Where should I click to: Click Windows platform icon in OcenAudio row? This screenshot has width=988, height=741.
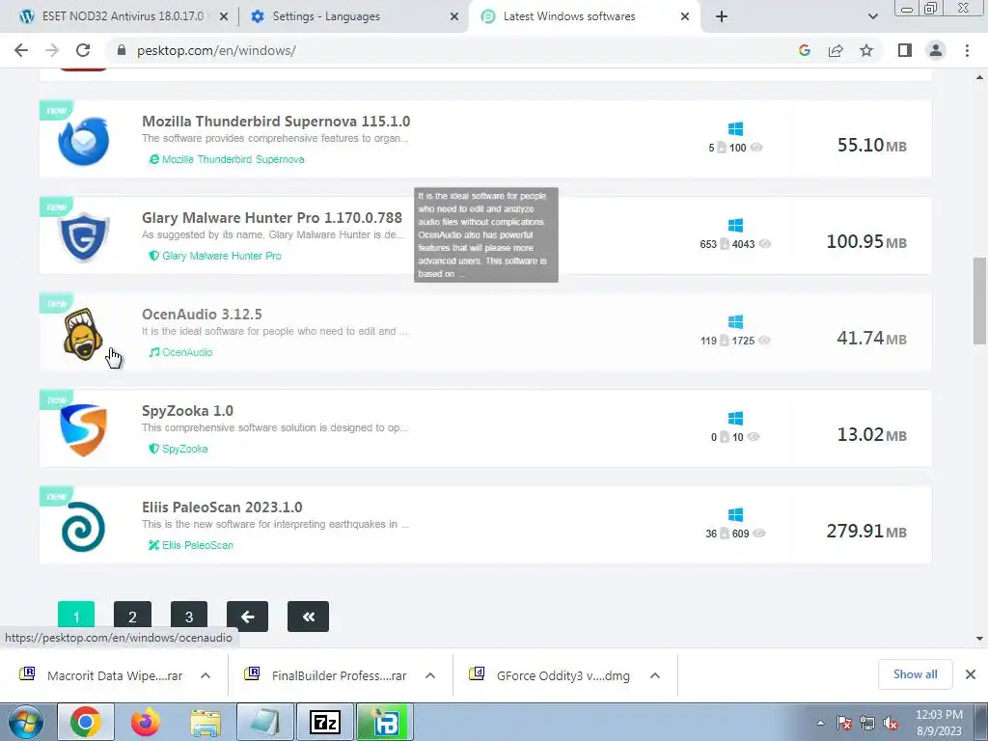(735, 321)
